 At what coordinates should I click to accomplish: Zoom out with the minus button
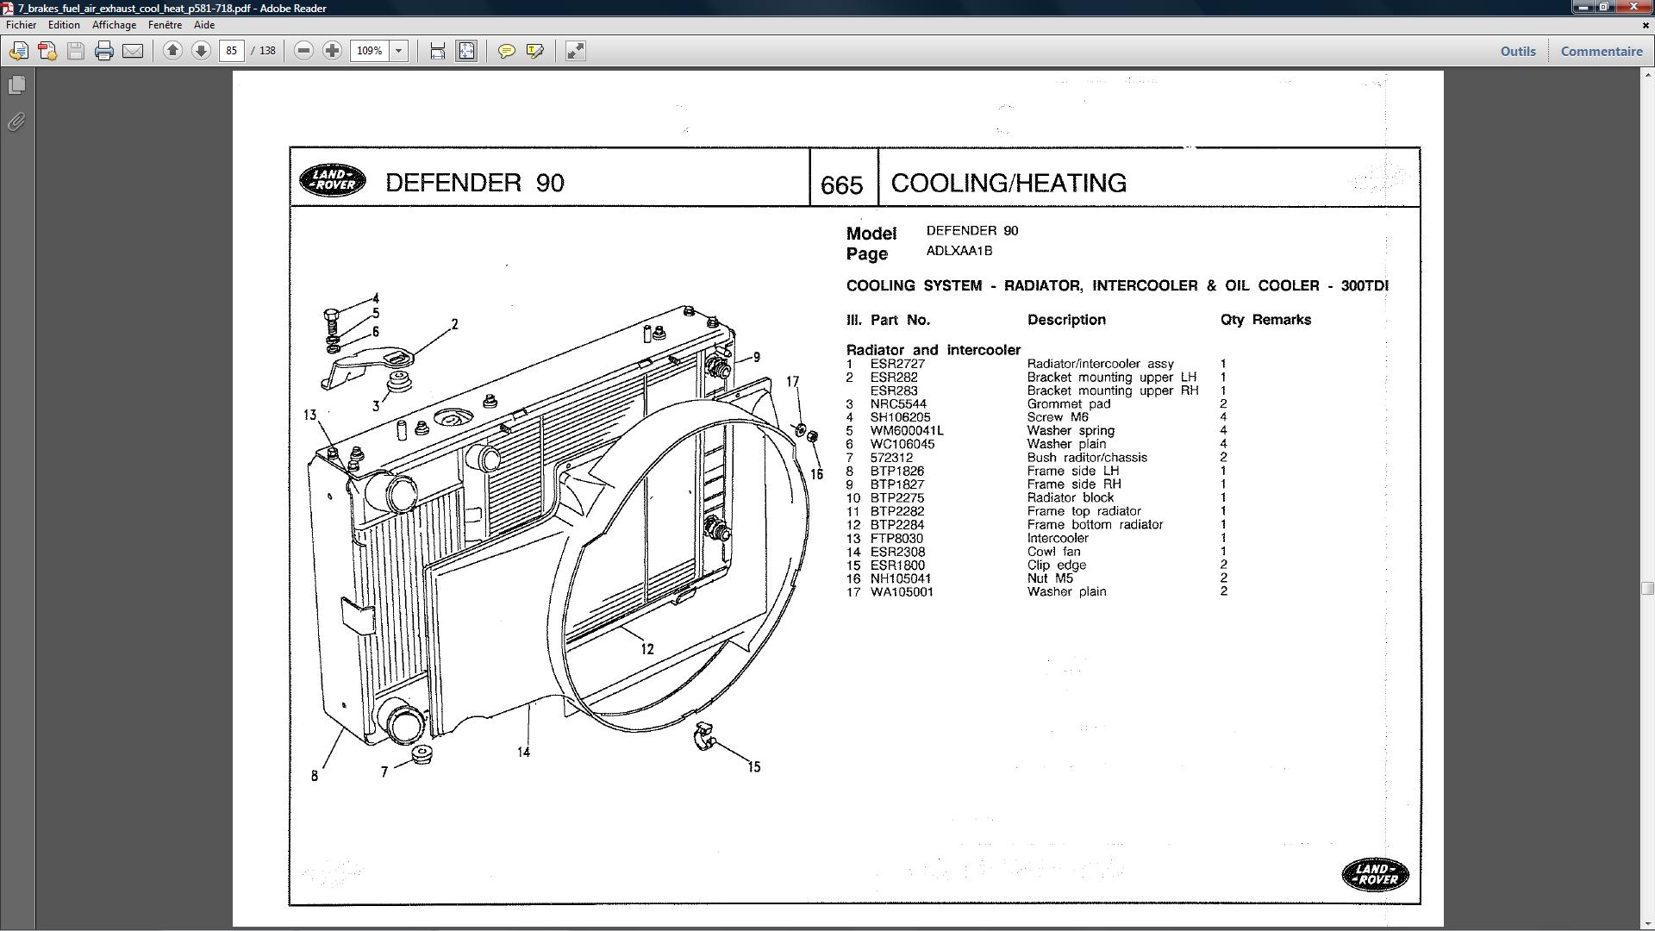click(x=303, y=51)
